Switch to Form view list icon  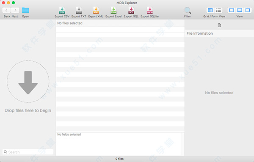tap(218, 10)
